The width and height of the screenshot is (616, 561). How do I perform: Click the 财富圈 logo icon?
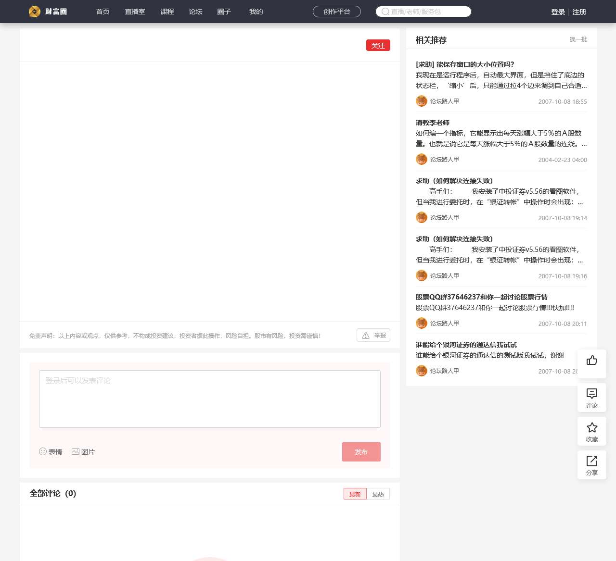tap(34, 12)
